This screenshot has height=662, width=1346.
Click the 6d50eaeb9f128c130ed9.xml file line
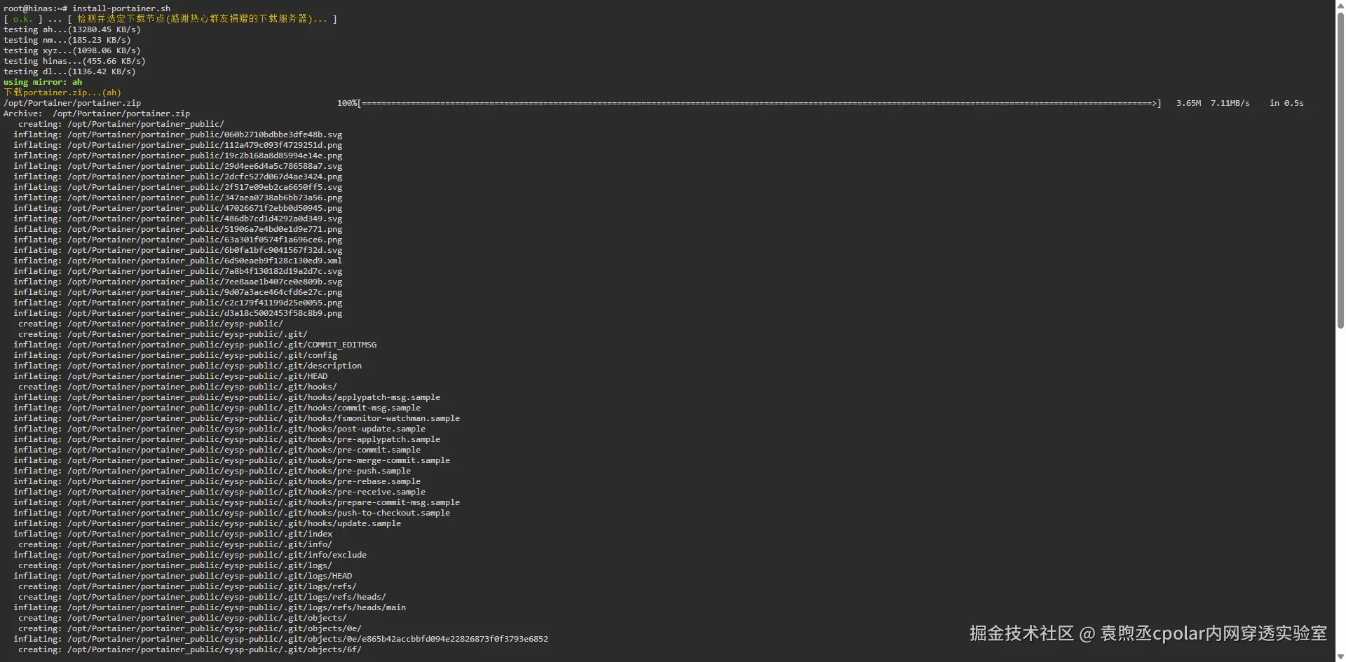tap(178, 261)
